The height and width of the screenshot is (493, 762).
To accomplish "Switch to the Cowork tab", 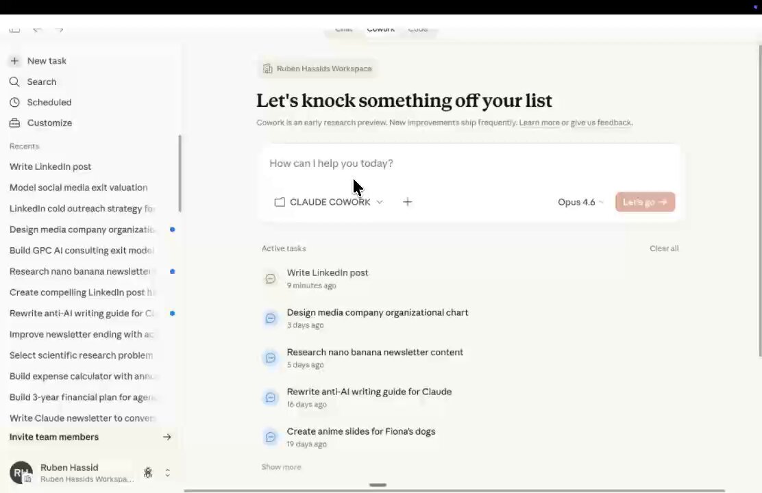I will (x=380, y=29).
